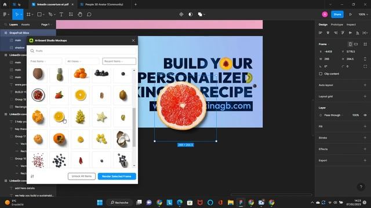Click the plugin list scrollbar thumb
The width and height of the screenshot is (371, 208).
pos(134,127)
